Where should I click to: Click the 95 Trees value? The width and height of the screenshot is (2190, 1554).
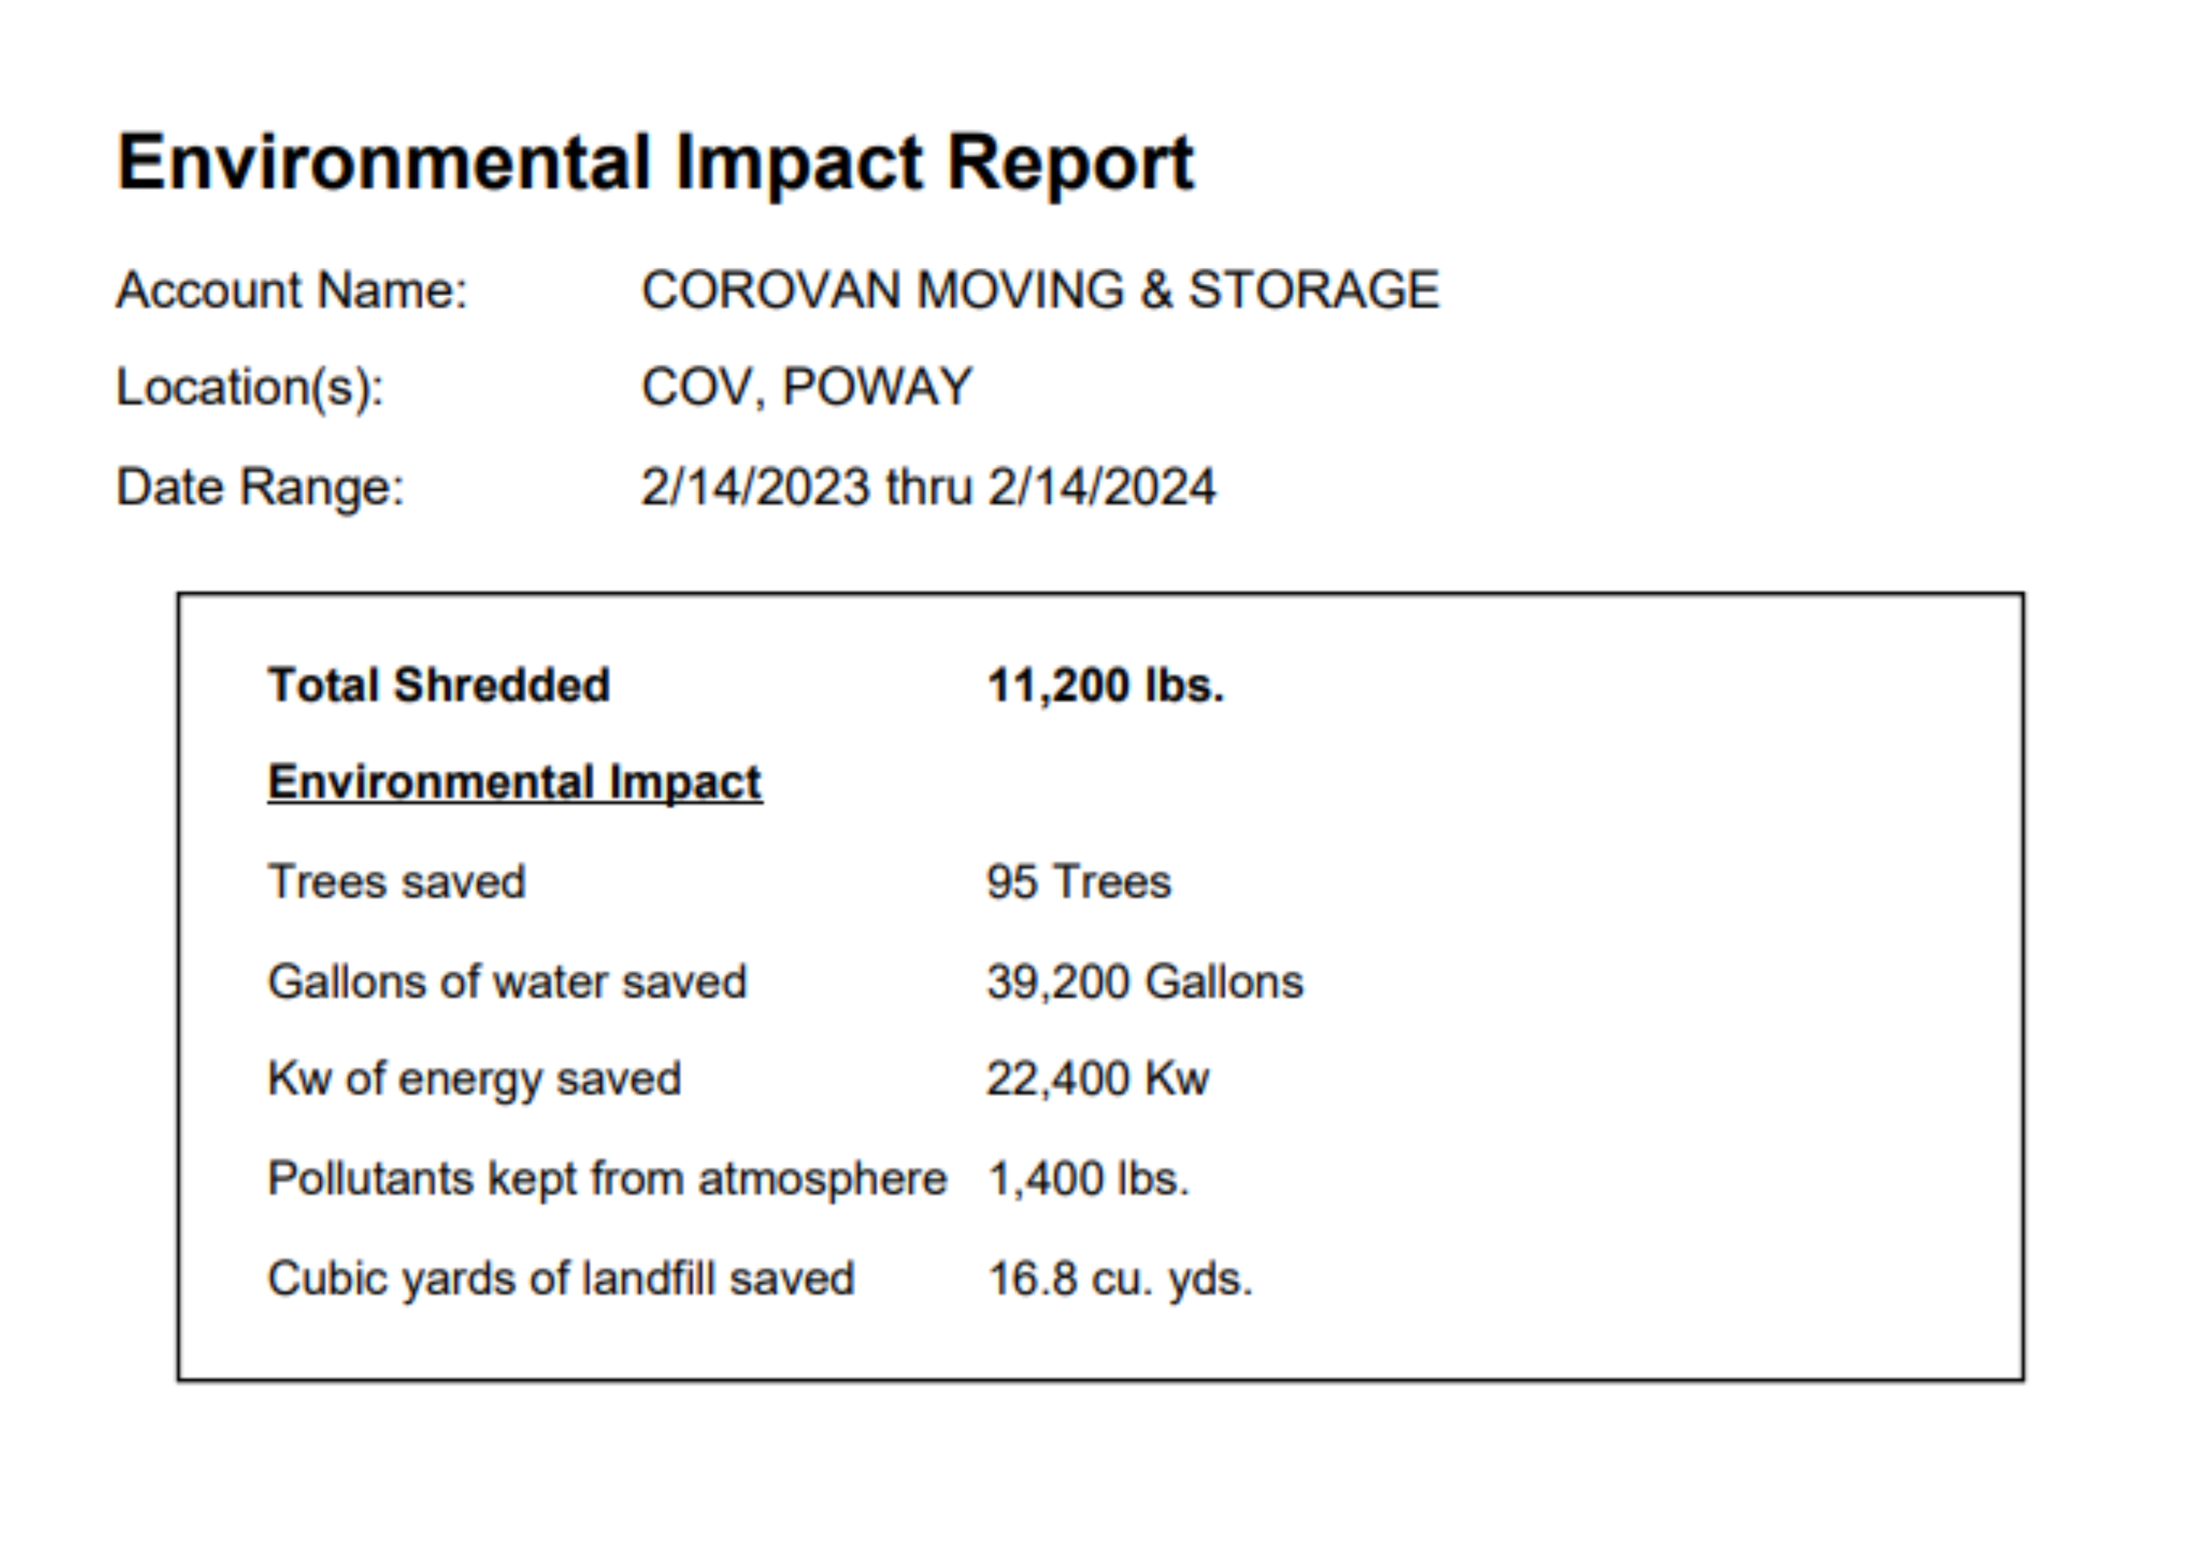click(1078, 881)
